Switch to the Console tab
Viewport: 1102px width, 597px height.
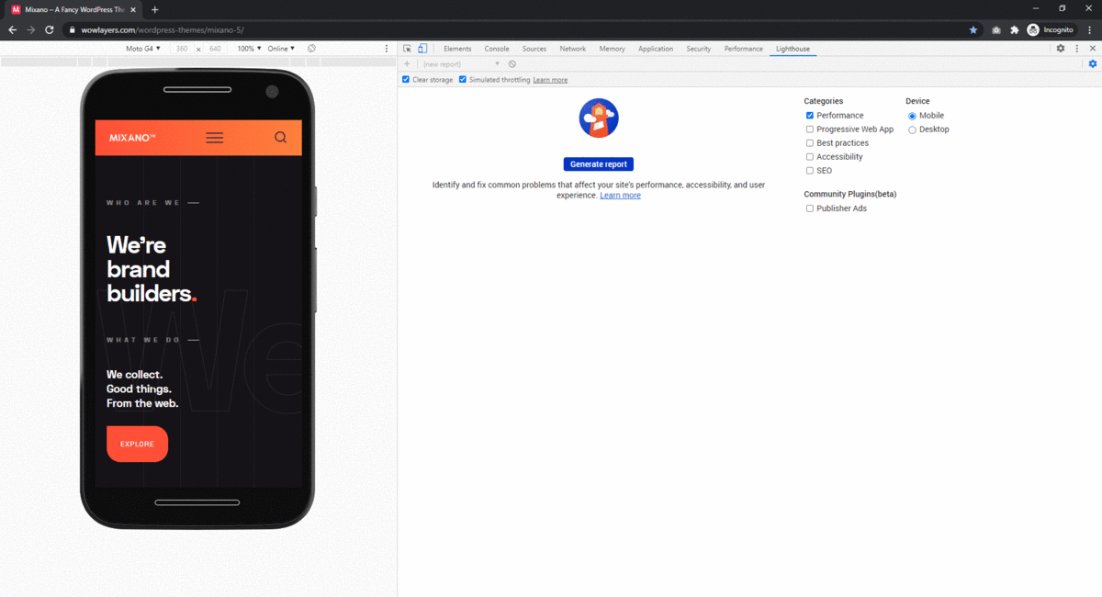pos(497,49)
